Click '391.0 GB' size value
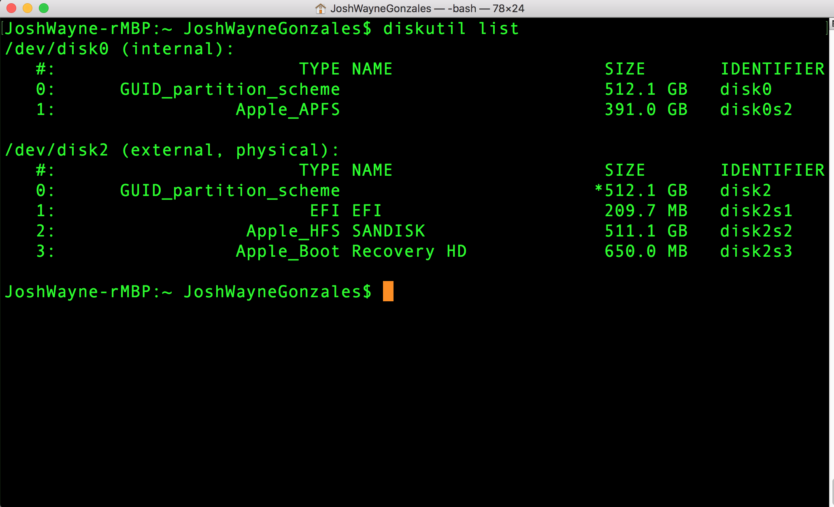 pos(646,110)
